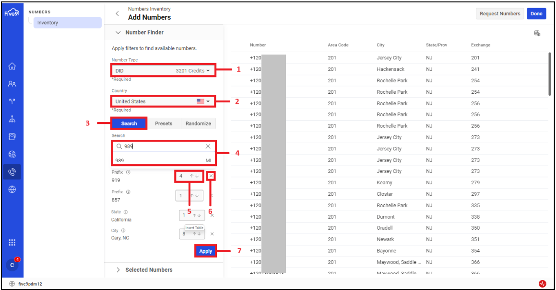The width and height of the screenshot is (556, 290).
Task: Open the globe settings icon in the sidebar
Action: [x=12, y=154]
